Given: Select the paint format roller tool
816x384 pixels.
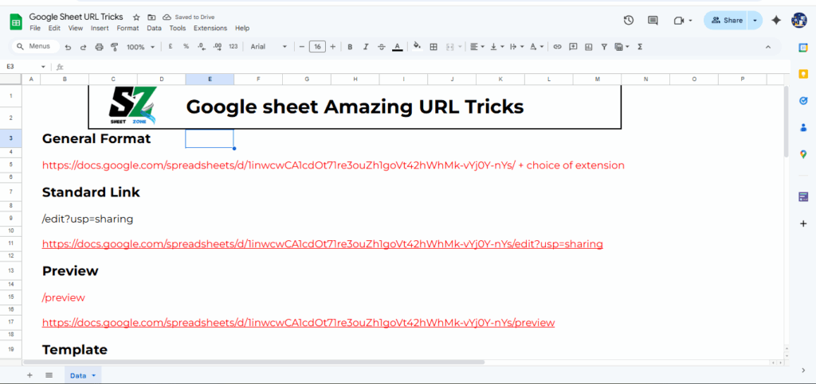Looking at the screenshot, I should (x=115, y=47).
